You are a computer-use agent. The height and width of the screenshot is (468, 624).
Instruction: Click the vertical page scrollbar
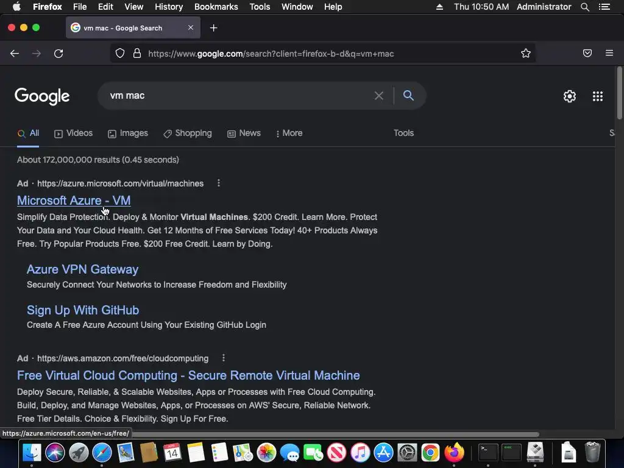(619, 93)
